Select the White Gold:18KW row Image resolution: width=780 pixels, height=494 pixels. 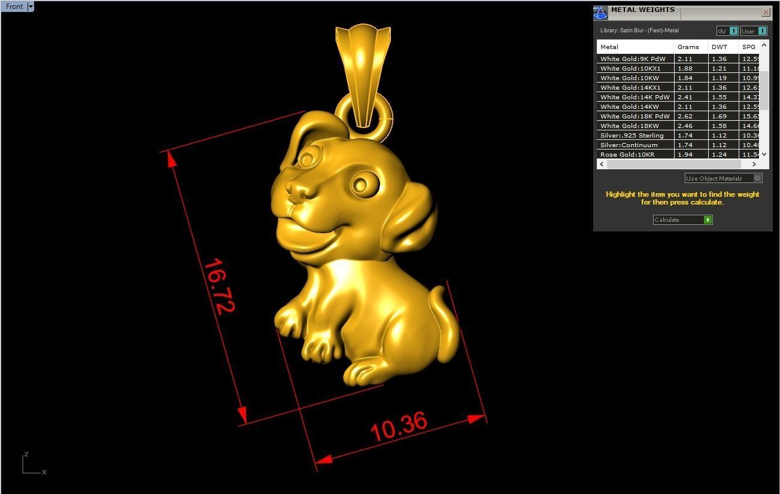coord(678,126)
